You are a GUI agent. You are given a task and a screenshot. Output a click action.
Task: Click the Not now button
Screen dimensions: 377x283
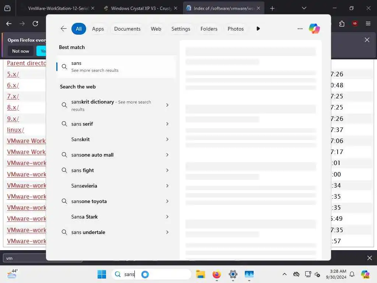(21, 51)
